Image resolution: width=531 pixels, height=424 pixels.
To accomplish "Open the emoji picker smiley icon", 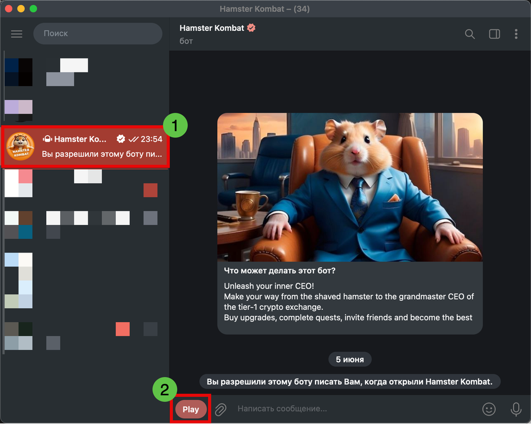I will tap(489, 409).
